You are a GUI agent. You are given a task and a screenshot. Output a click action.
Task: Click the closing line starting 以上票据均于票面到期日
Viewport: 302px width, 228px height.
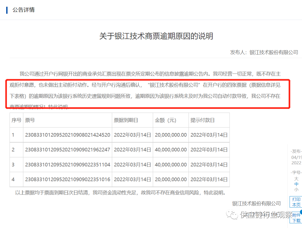[x=121, y=193]
